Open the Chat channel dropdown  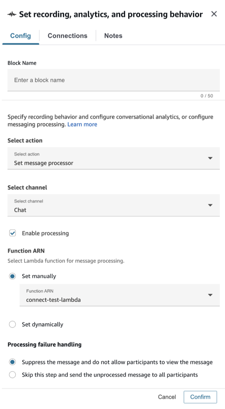point(112,205)
